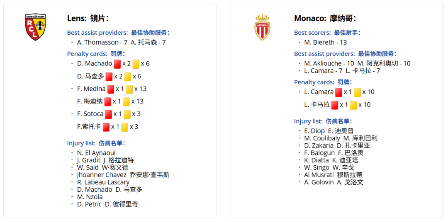Click the E. Diop injury entry
Screen dimensions: 448x222
tap(314, 131)
